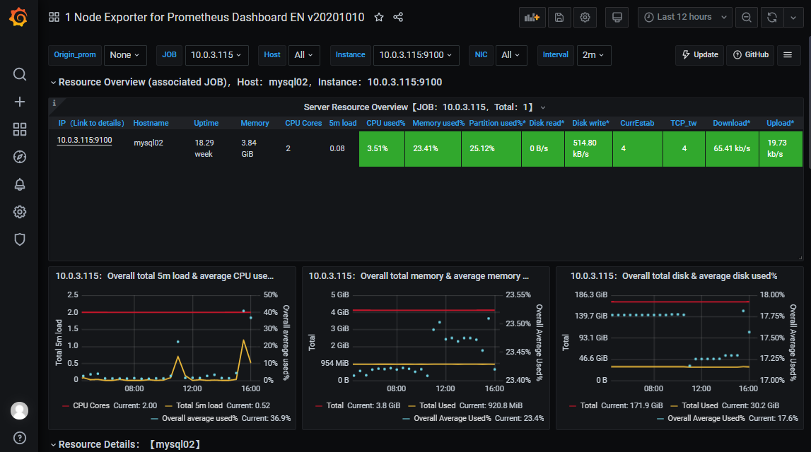Collapse the Resource Overview row
Screen dimensions: 811x452
pyautogui.click(x=54, y=83)
